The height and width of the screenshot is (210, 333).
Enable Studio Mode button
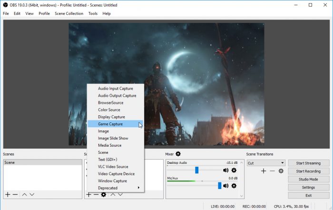[308, 179]
